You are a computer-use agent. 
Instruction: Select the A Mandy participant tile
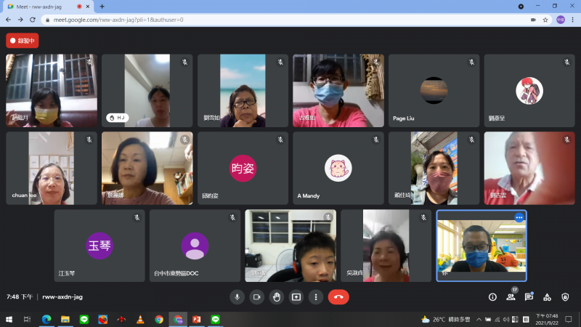[x=338, y=168]
